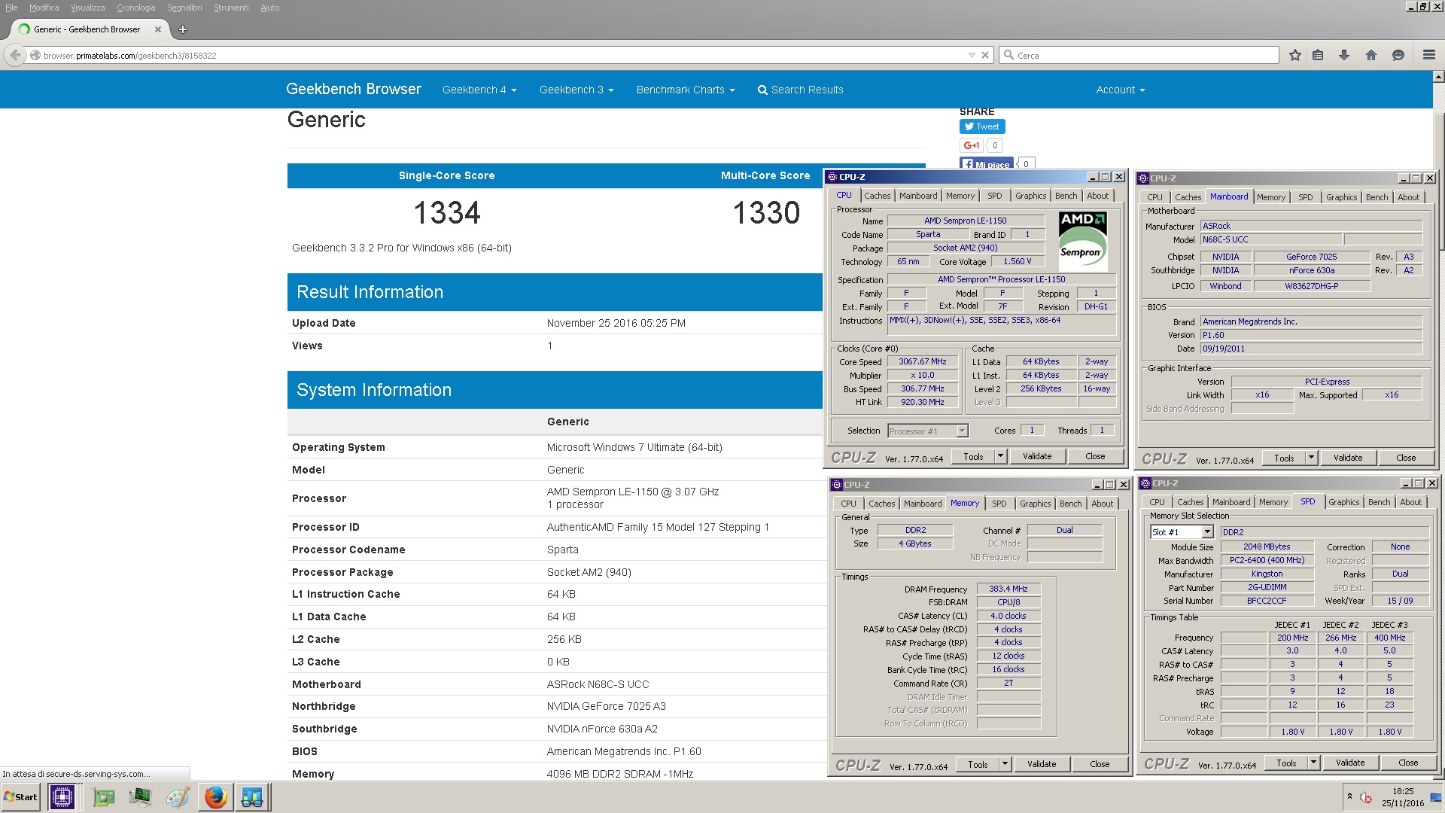The width and height of the screenshot is (1445, 813).
Task: Switch to Bench tab in CPU window
Action: coord(1066,196)
